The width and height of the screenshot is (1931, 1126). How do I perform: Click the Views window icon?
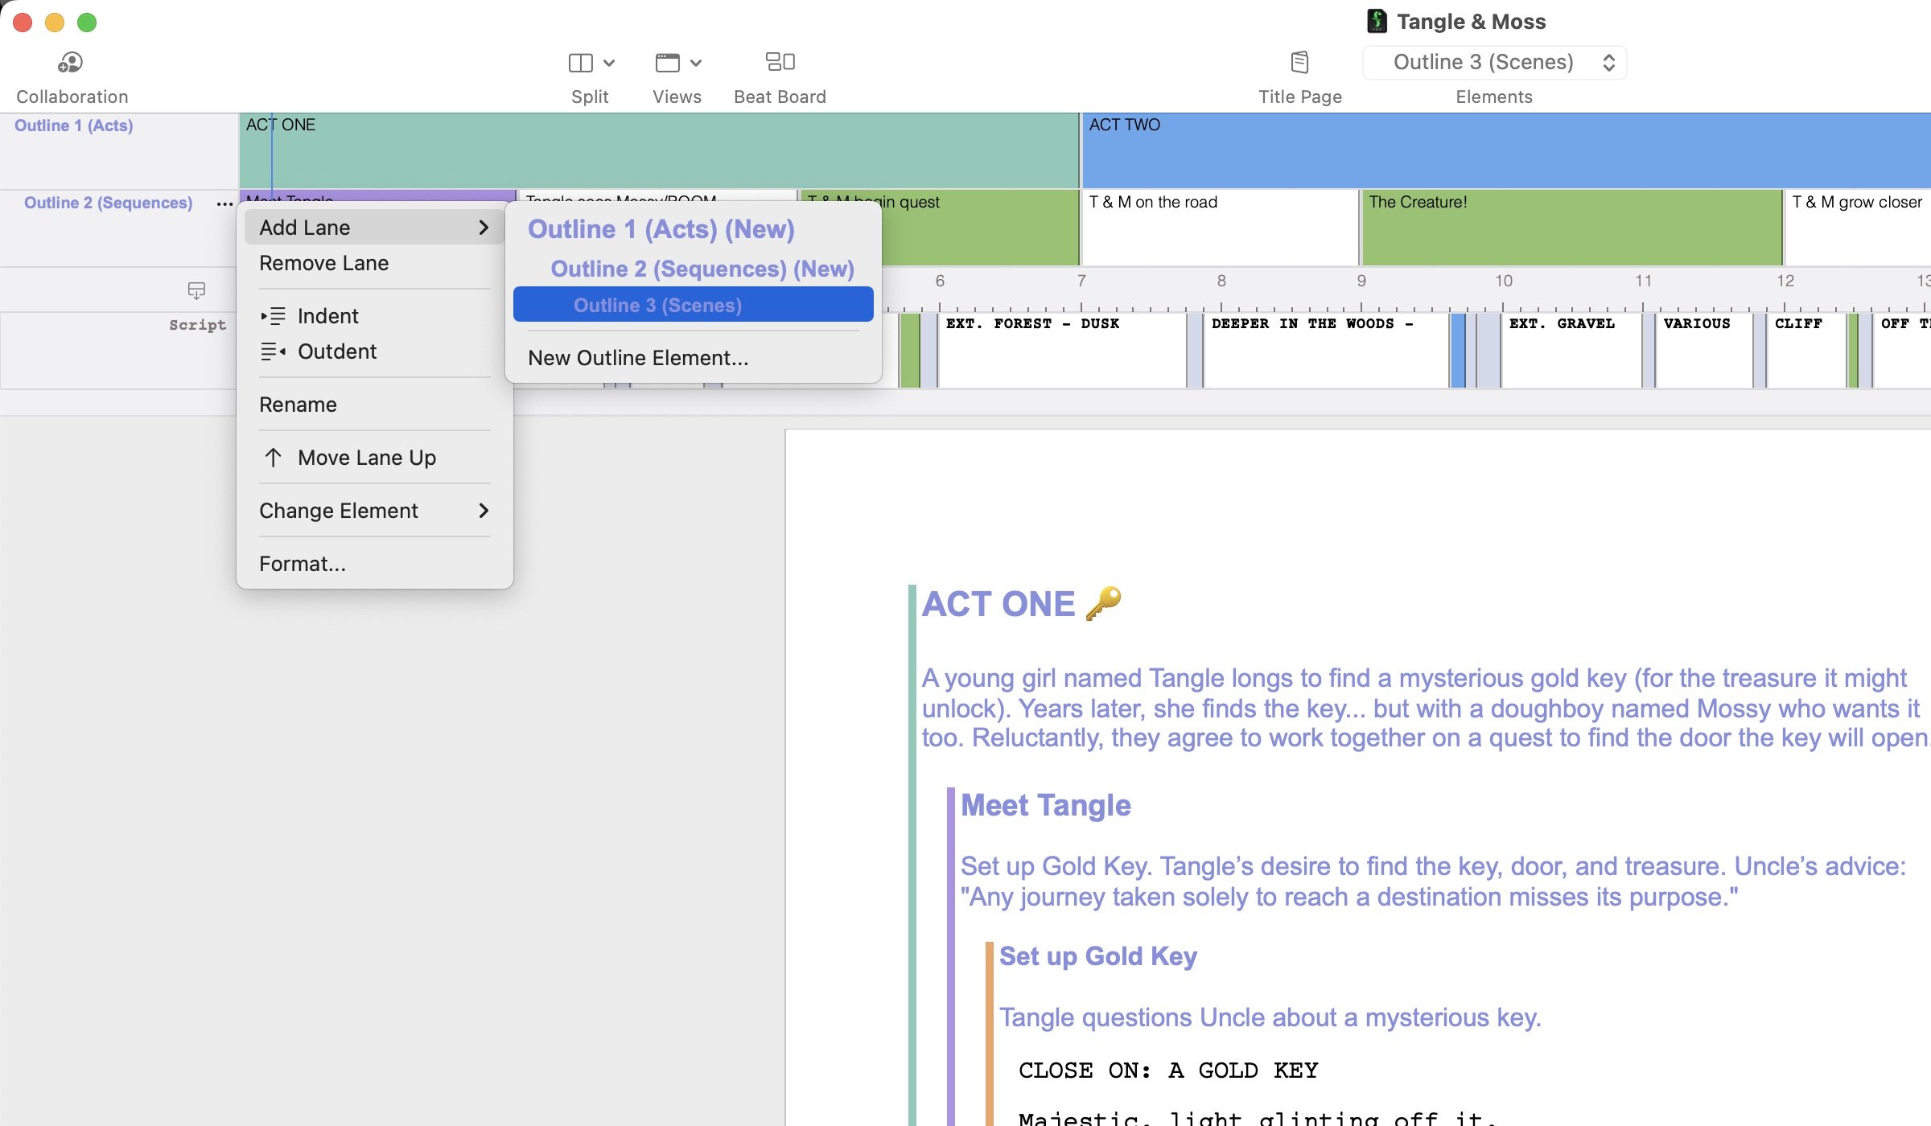pyautogui.click(x=667, y=63)
